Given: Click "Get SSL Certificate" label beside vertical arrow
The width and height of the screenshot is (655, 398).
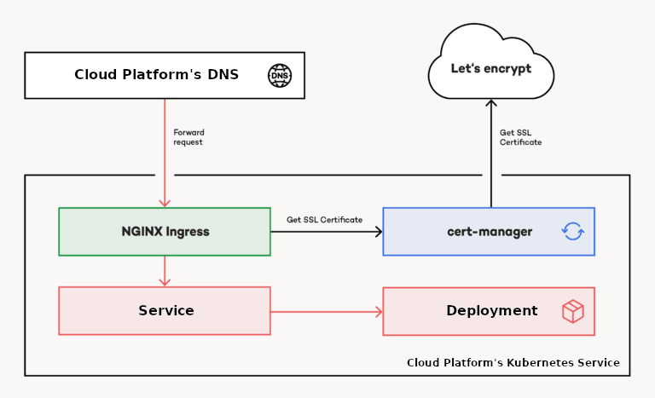Looking at the screenshot, I should [x=520, y=137].
